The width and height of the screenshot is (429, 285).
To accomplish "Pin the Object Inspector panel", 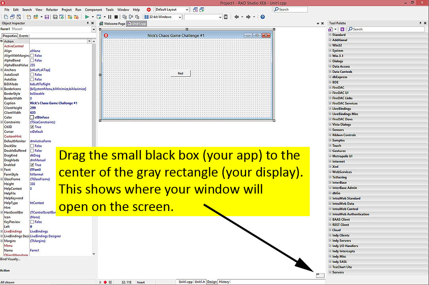I will coord(88,23).
